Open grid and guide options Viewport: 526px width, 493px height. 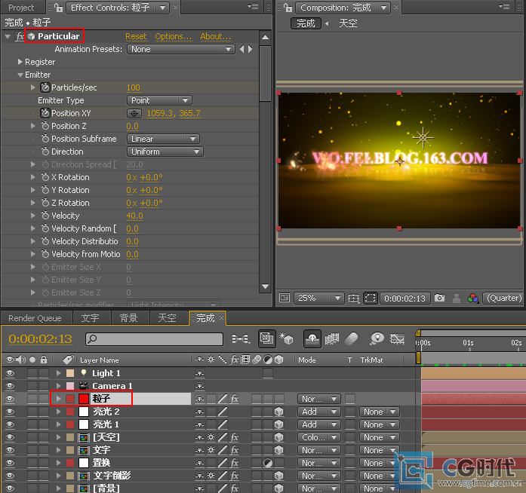pos(354,298)
